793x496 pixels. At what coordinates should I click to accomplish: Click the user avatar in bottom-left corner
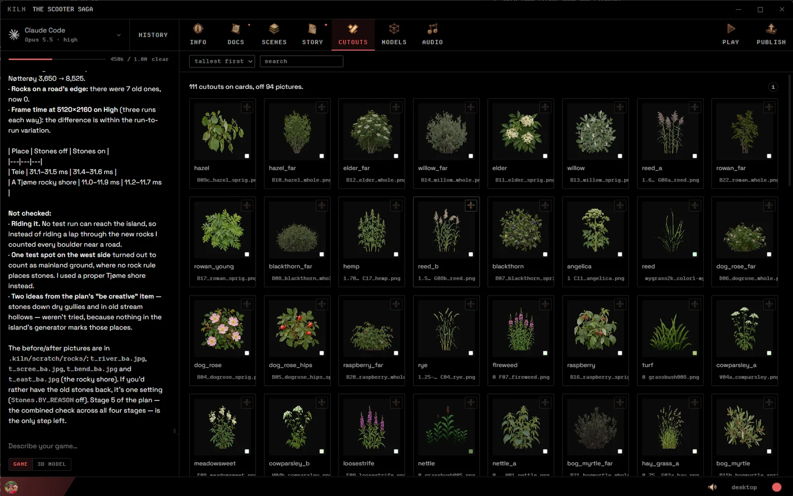[x=11, y=487]
